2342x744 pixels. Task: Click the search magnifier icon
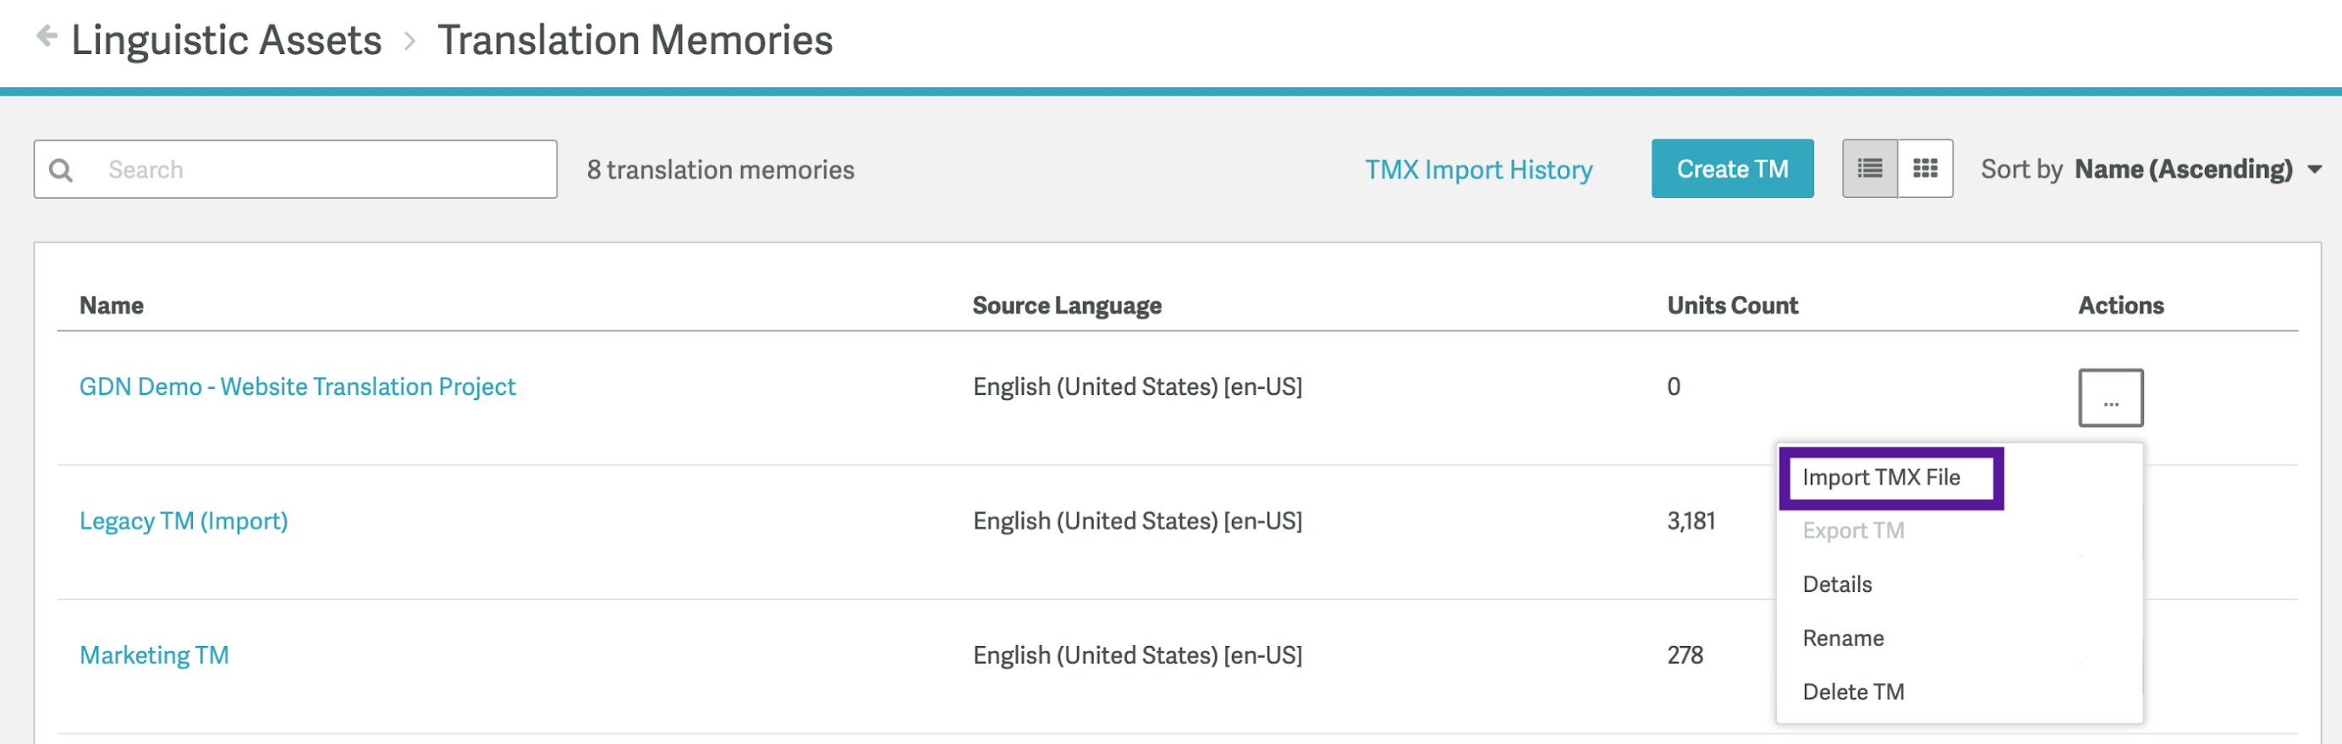point(60,169)
